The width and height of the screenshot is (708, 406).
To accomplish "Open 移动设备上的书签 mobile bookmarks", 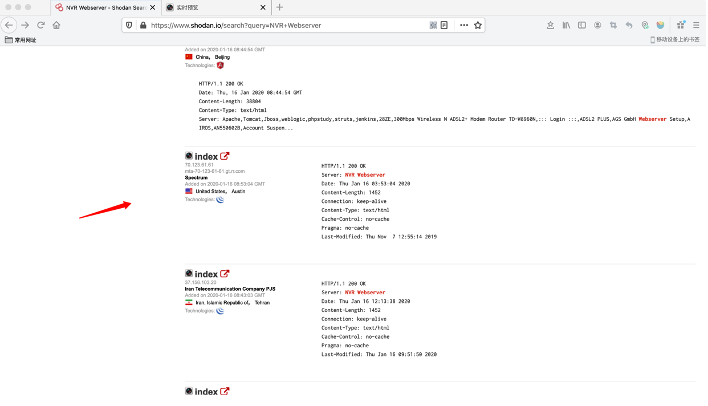I will pos(675,39).
